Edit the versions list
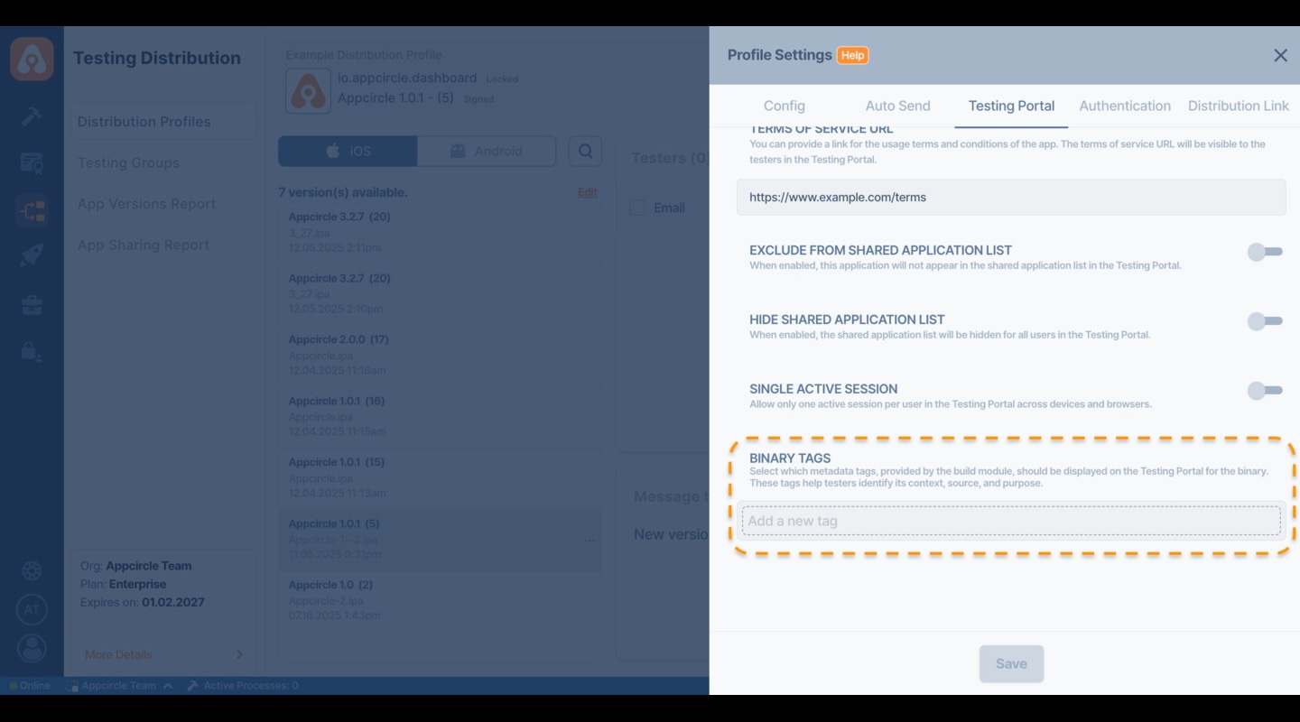The width and height of the screenshot is (1300, 722). tap(587, 192)
